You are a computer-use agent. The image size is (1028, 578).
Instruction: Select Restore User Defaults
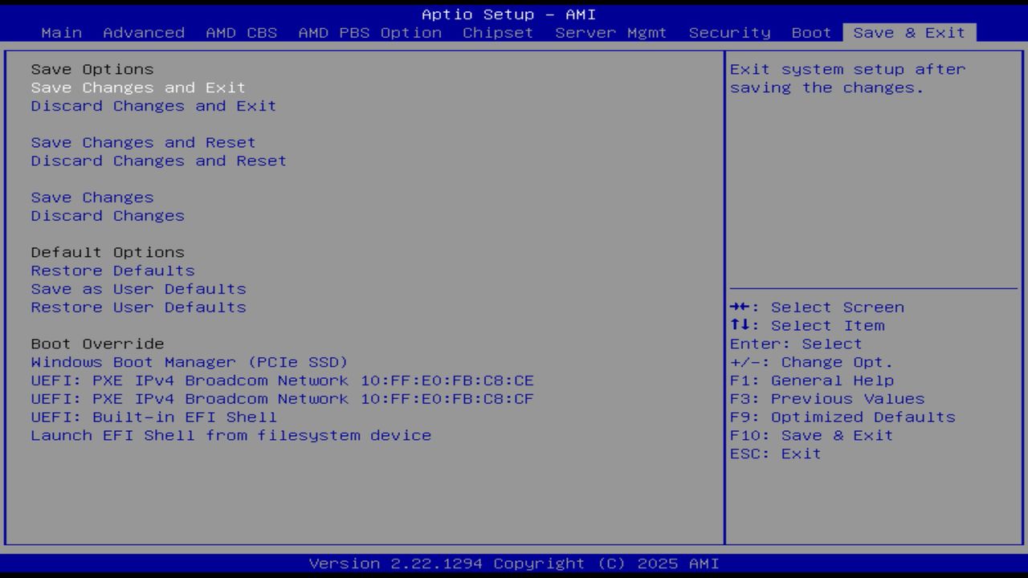point(138,307)
